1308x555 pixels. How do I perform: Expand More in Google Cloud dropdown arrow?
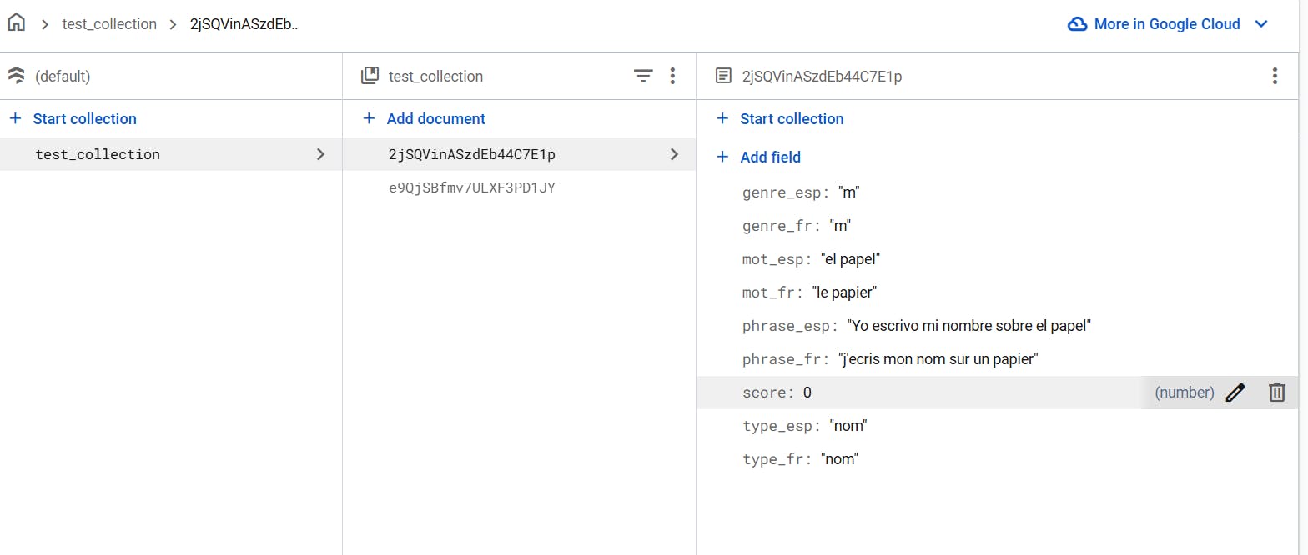pos(1261,24)
